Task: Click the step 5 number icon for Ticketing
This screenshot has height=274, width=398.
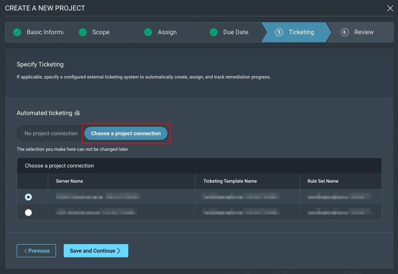Action: click(x=279, y=32)
